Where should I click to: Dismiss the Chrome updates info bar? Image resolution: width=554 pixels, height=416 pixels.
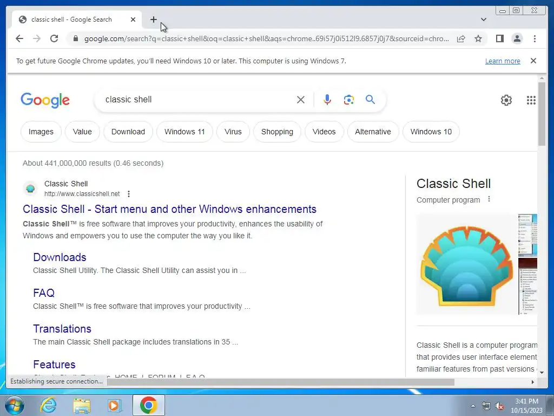click(x=533, y=61)
